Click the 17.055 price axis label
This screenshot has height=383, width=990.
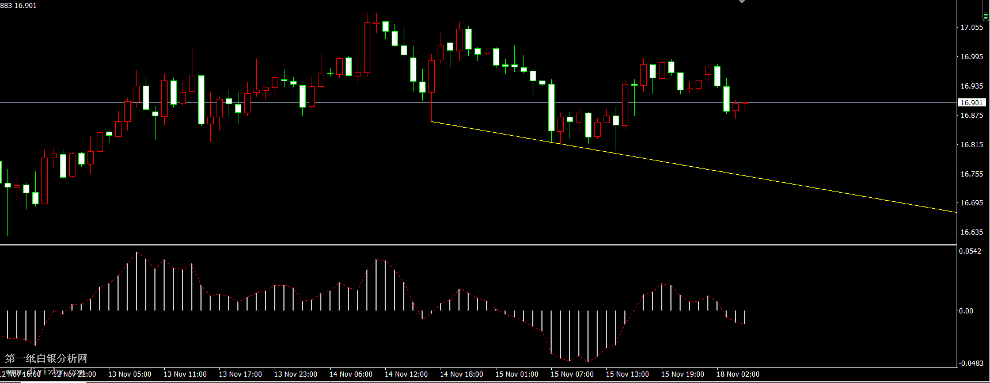pos(972,27)
